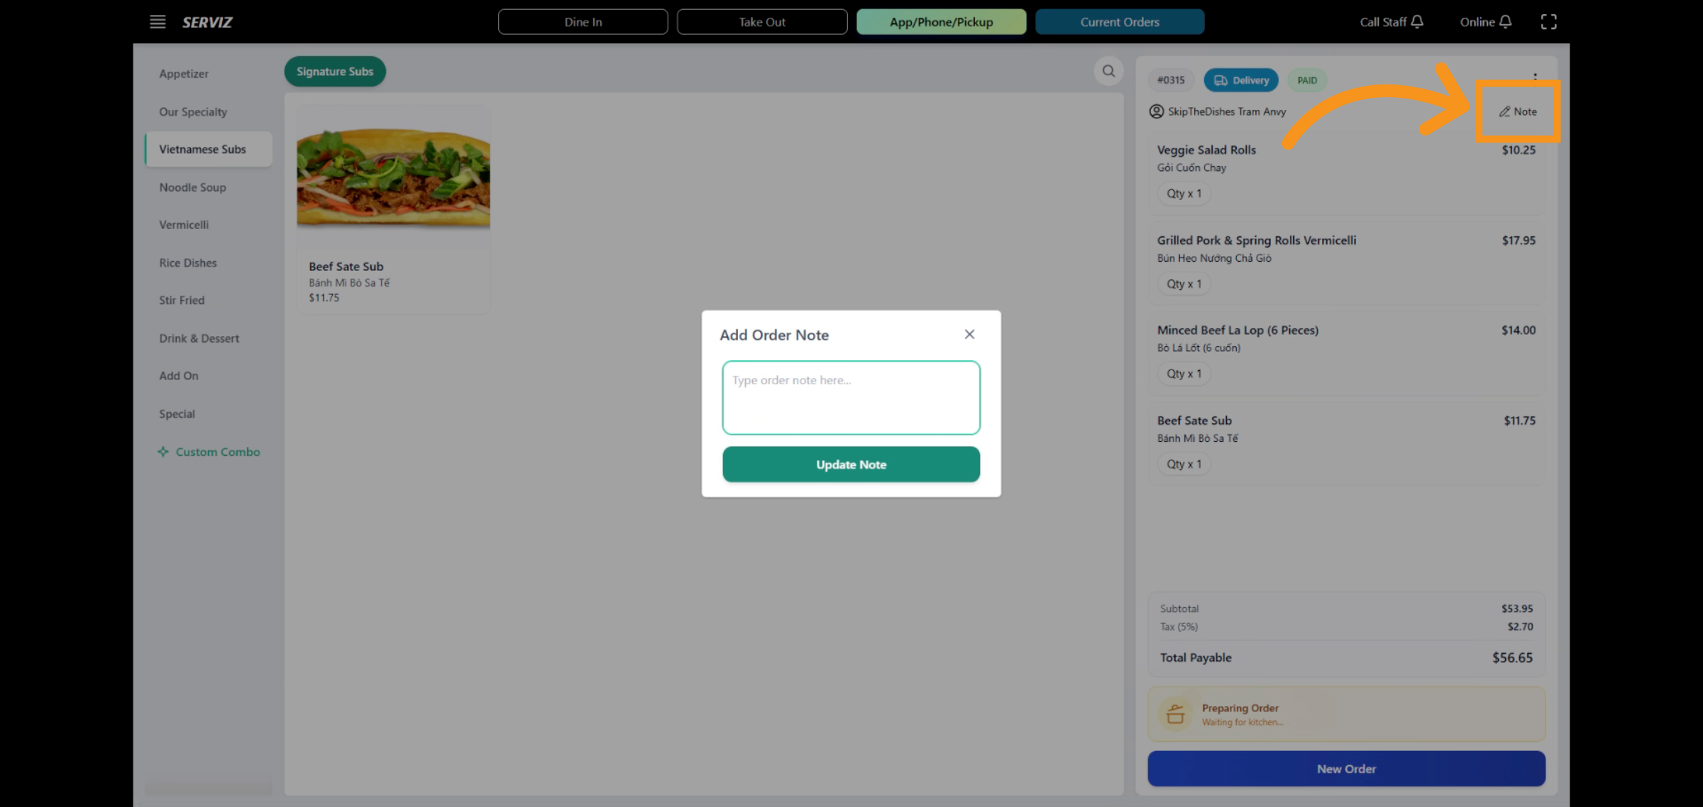Open the three-dot order options menu
This screenshot has height=807, width=1703.
(x=1535, y=77)
